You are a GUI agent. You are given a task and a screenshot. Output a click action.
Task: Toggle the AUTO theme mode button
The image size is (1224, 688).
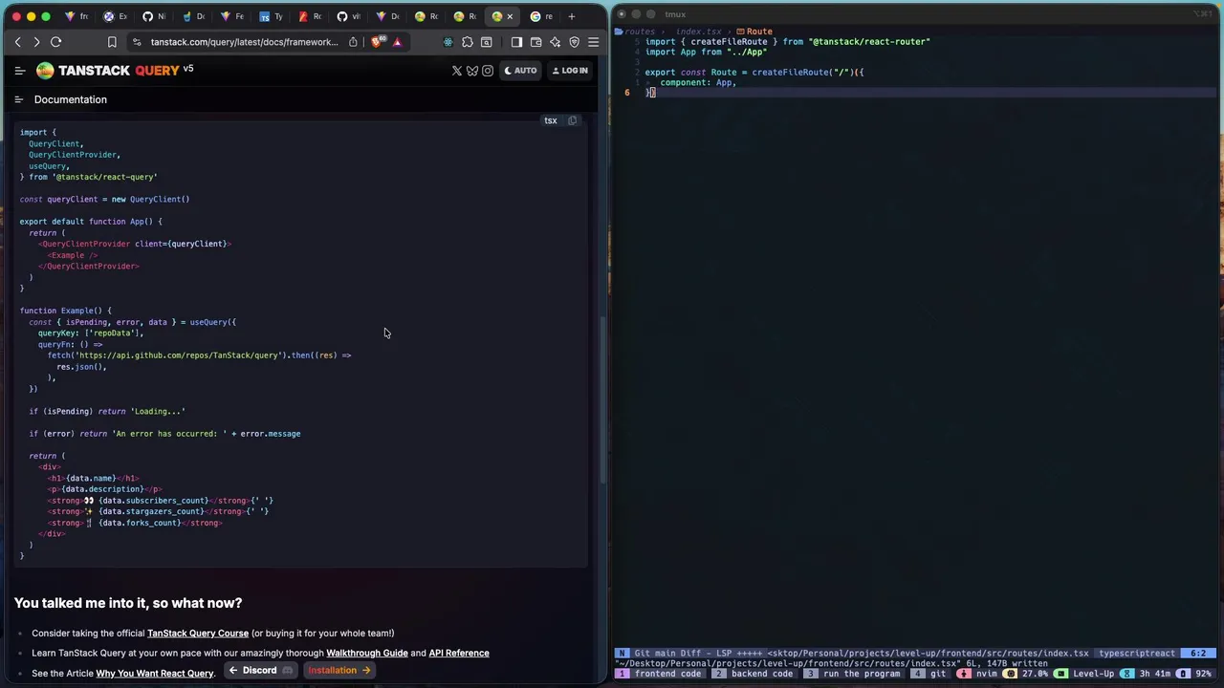(x=520, y=71)
